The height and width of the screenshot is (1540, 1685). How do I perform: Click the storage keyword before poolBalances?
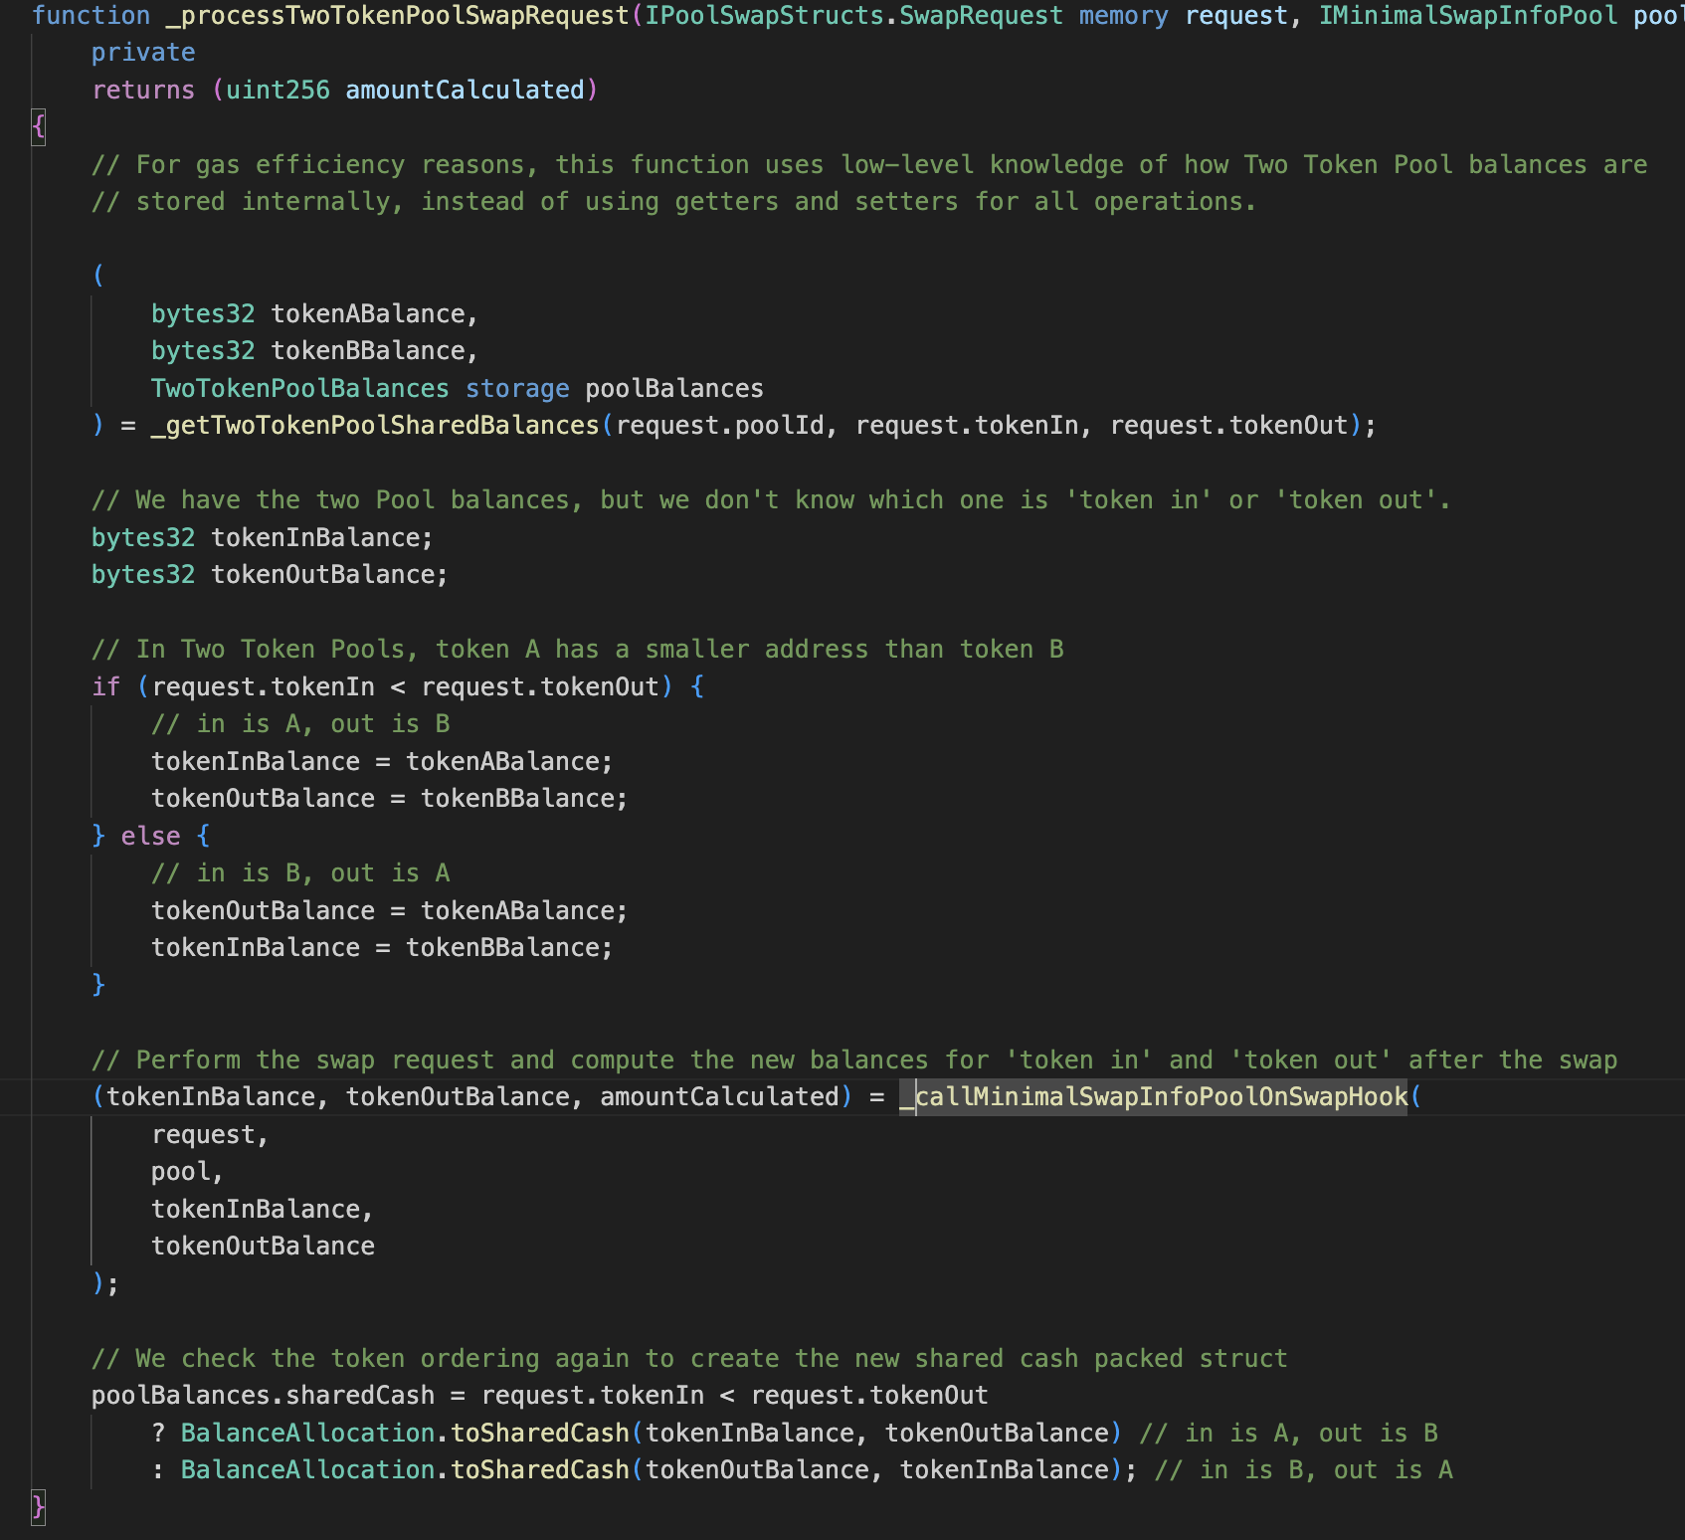pos(517,389)
